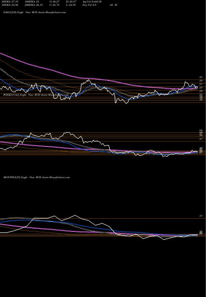The image size is (206, 297).
Task: Select the 100EMA: 25 readout
Action: click(32, 2)
